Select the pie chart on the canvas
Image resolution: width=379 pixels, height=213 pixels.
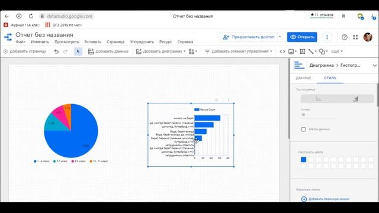pos(71,131)
